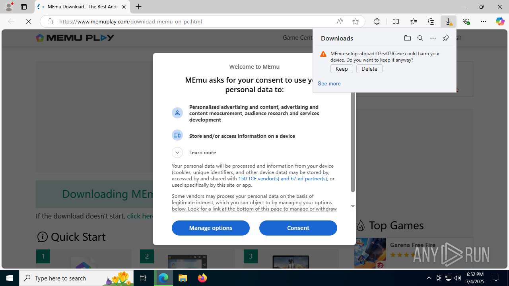
Task: Open Firefox from taskbar
Action: [202, 278]
